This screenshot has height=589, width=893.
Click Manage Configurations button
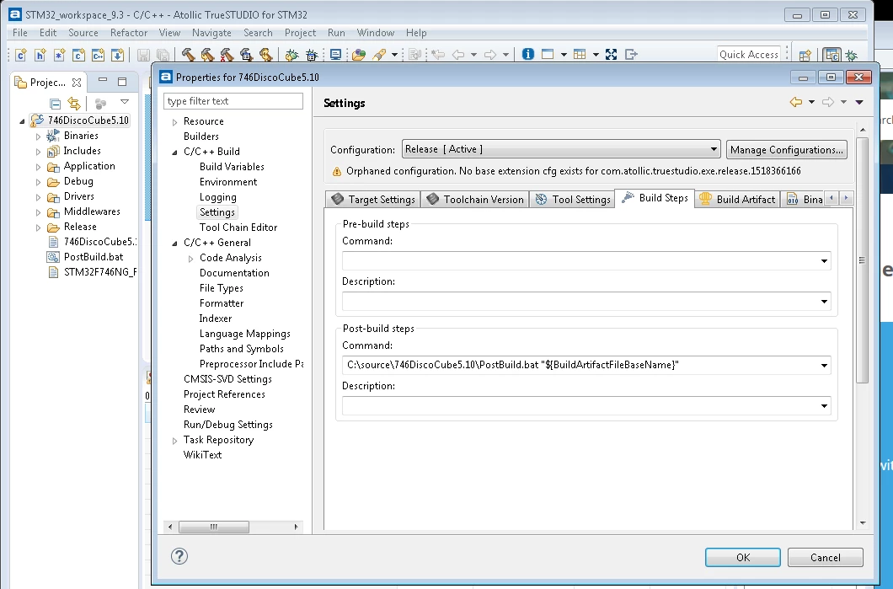click(787, 150)
